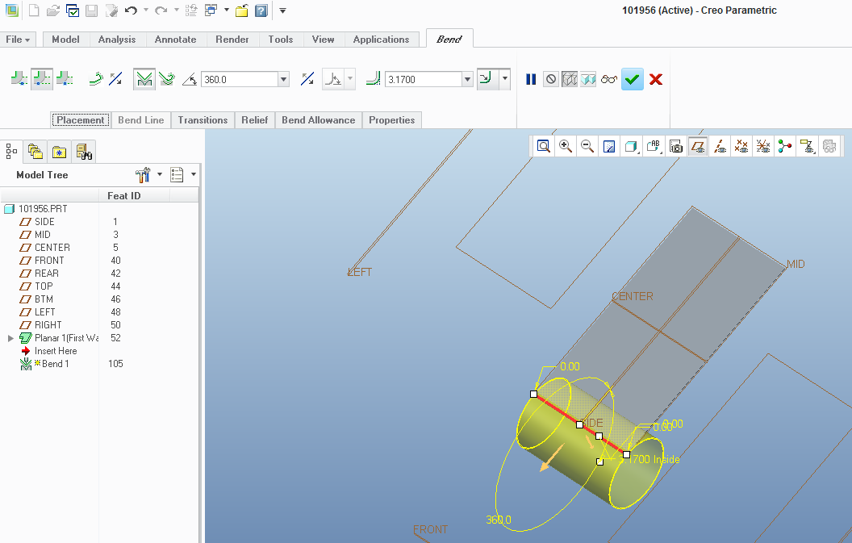Click the view manager camera icon
This screenshot has width=852, height=543.
pos(675,146)
